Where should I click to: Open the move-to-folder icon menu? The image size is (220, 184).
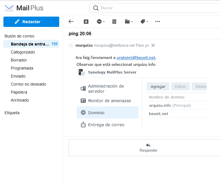coord(127,21)
